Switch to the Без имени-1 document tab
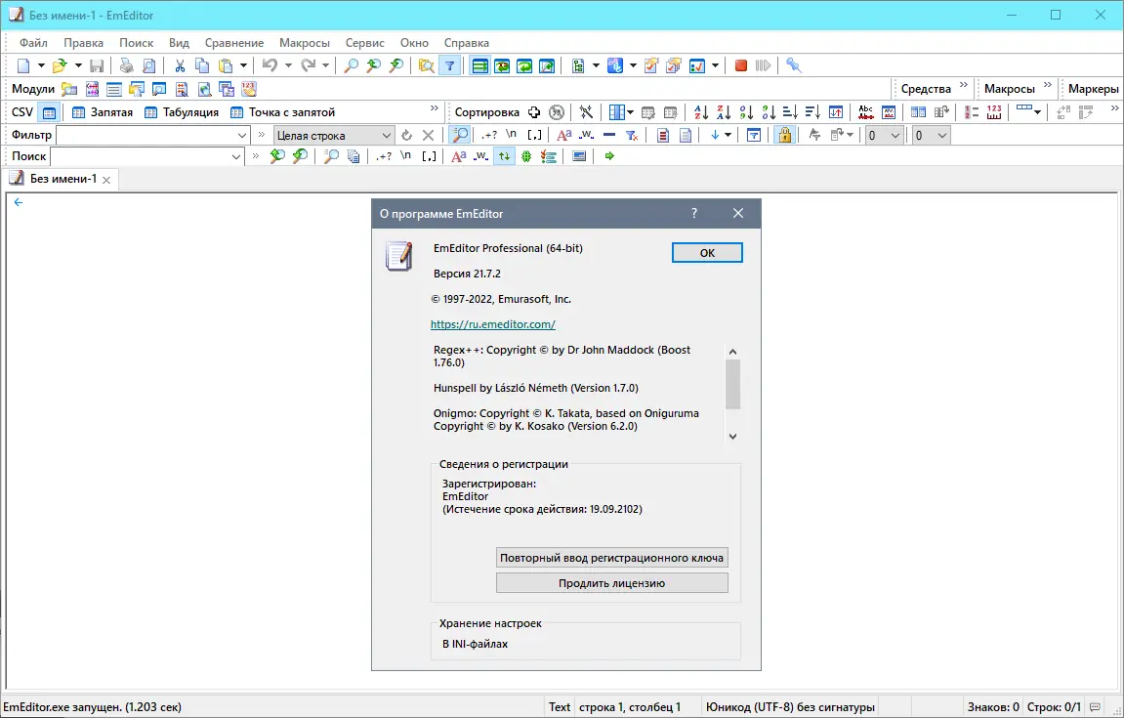 [x=62, y=179]
